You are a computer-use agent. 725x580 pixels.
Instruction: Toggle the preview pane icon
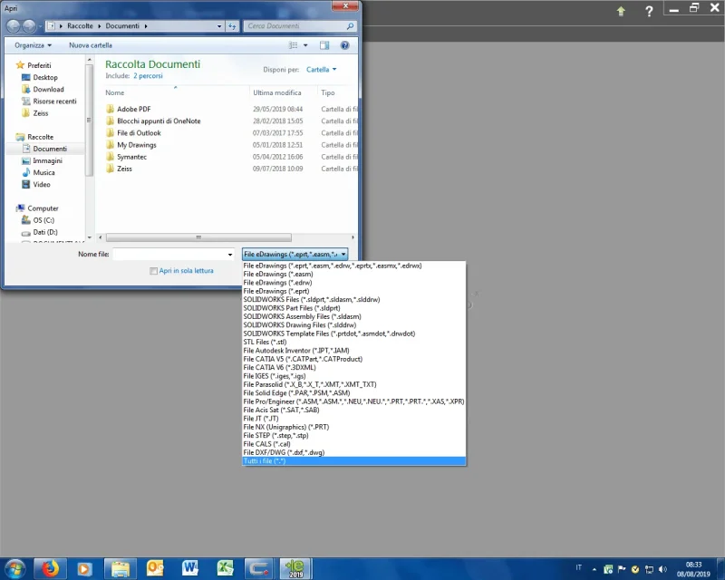pos(324,45)
